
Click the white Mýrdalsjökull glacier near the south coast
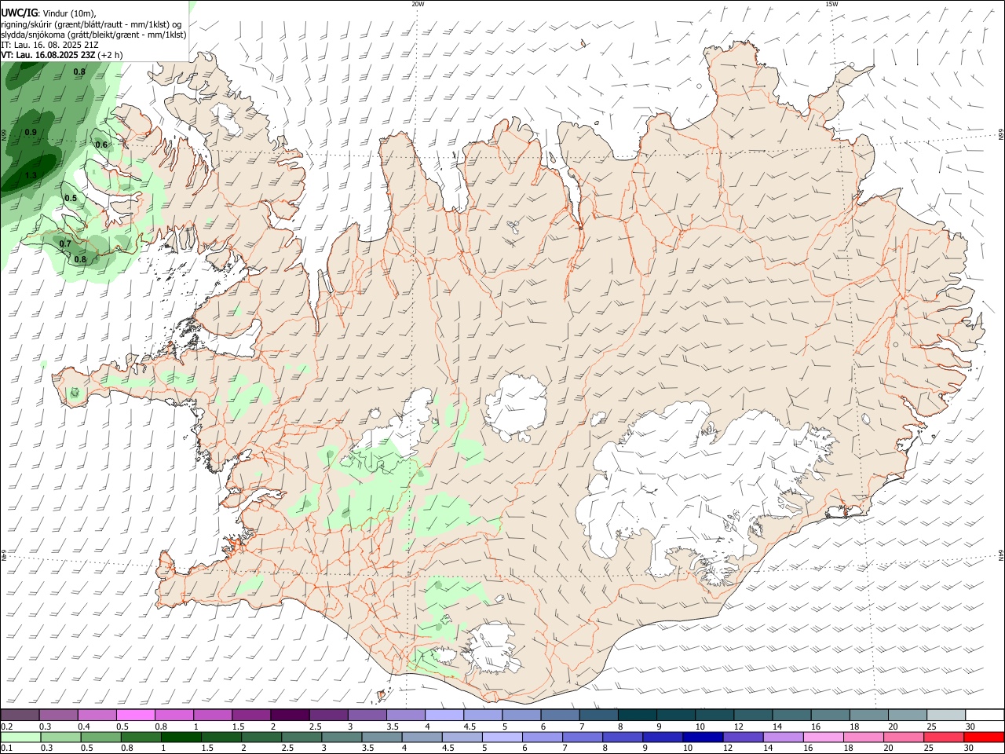click(x=491, y=648)
